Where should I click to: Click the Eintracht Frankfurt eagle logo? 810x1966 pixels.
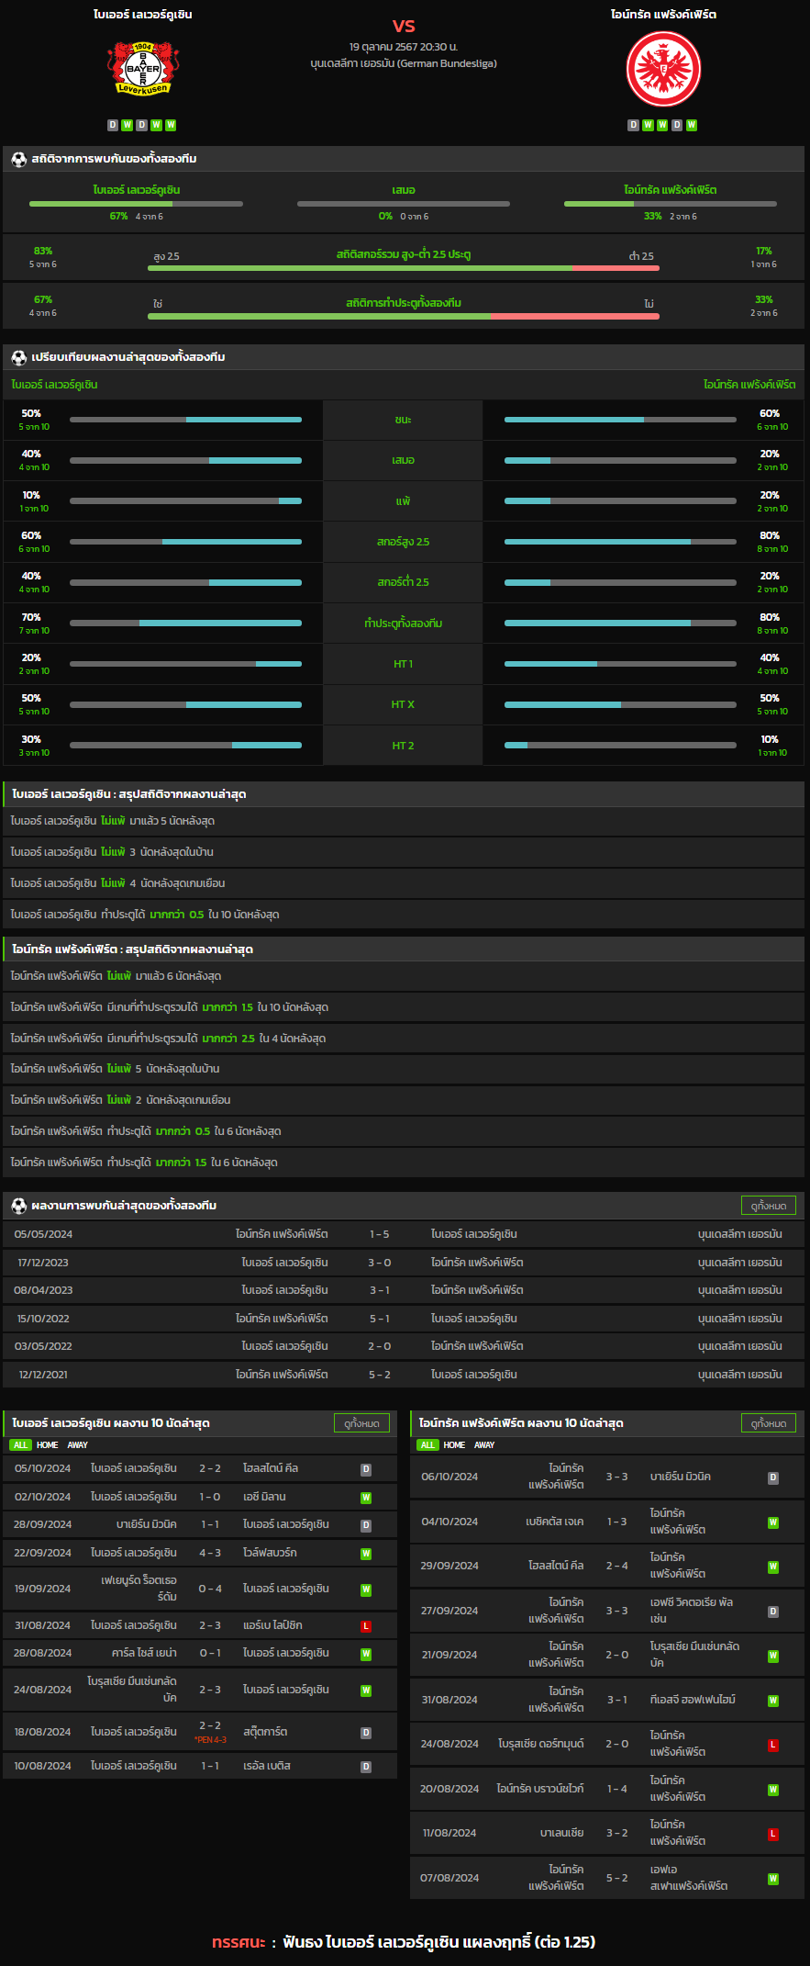coord(664,70)
